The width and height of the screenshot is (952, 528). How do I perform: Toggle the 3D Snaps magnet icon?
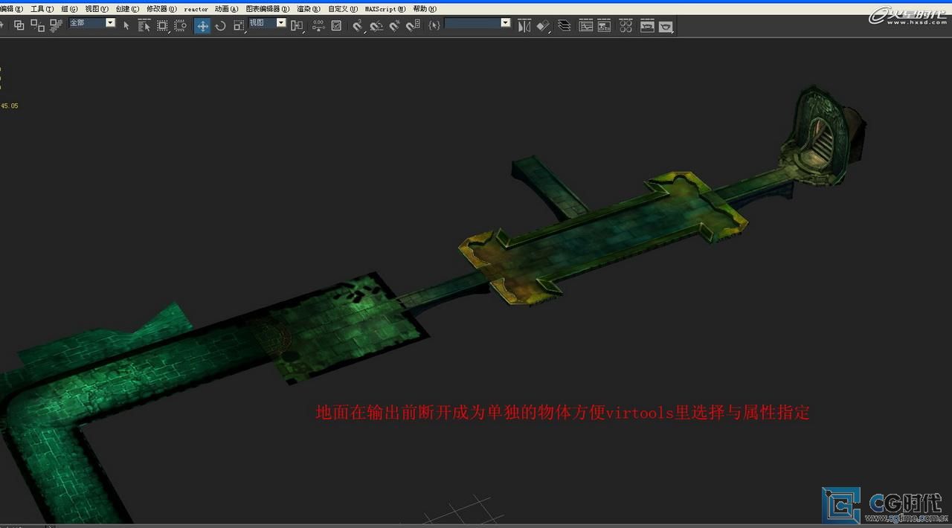[x=358, y=25]
